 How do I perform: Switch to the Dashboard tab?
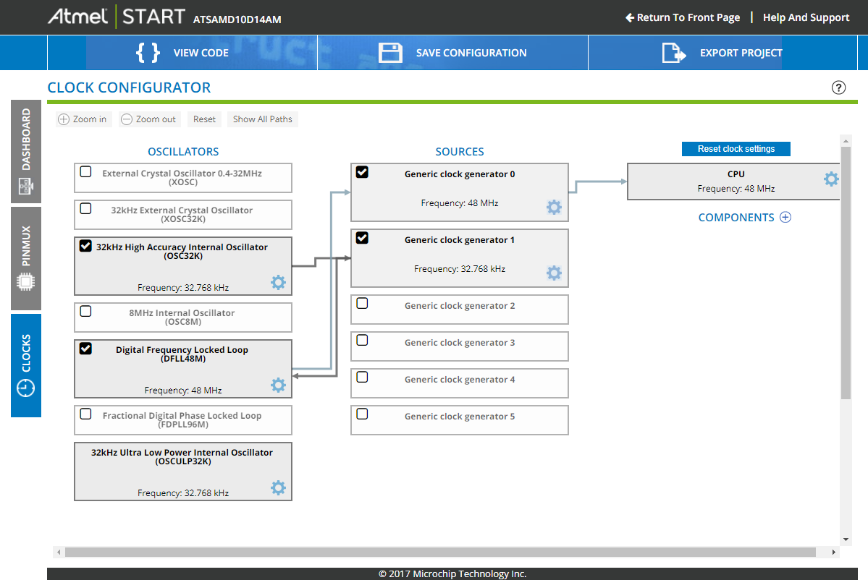pyautogui.click(x=26, y=151)
